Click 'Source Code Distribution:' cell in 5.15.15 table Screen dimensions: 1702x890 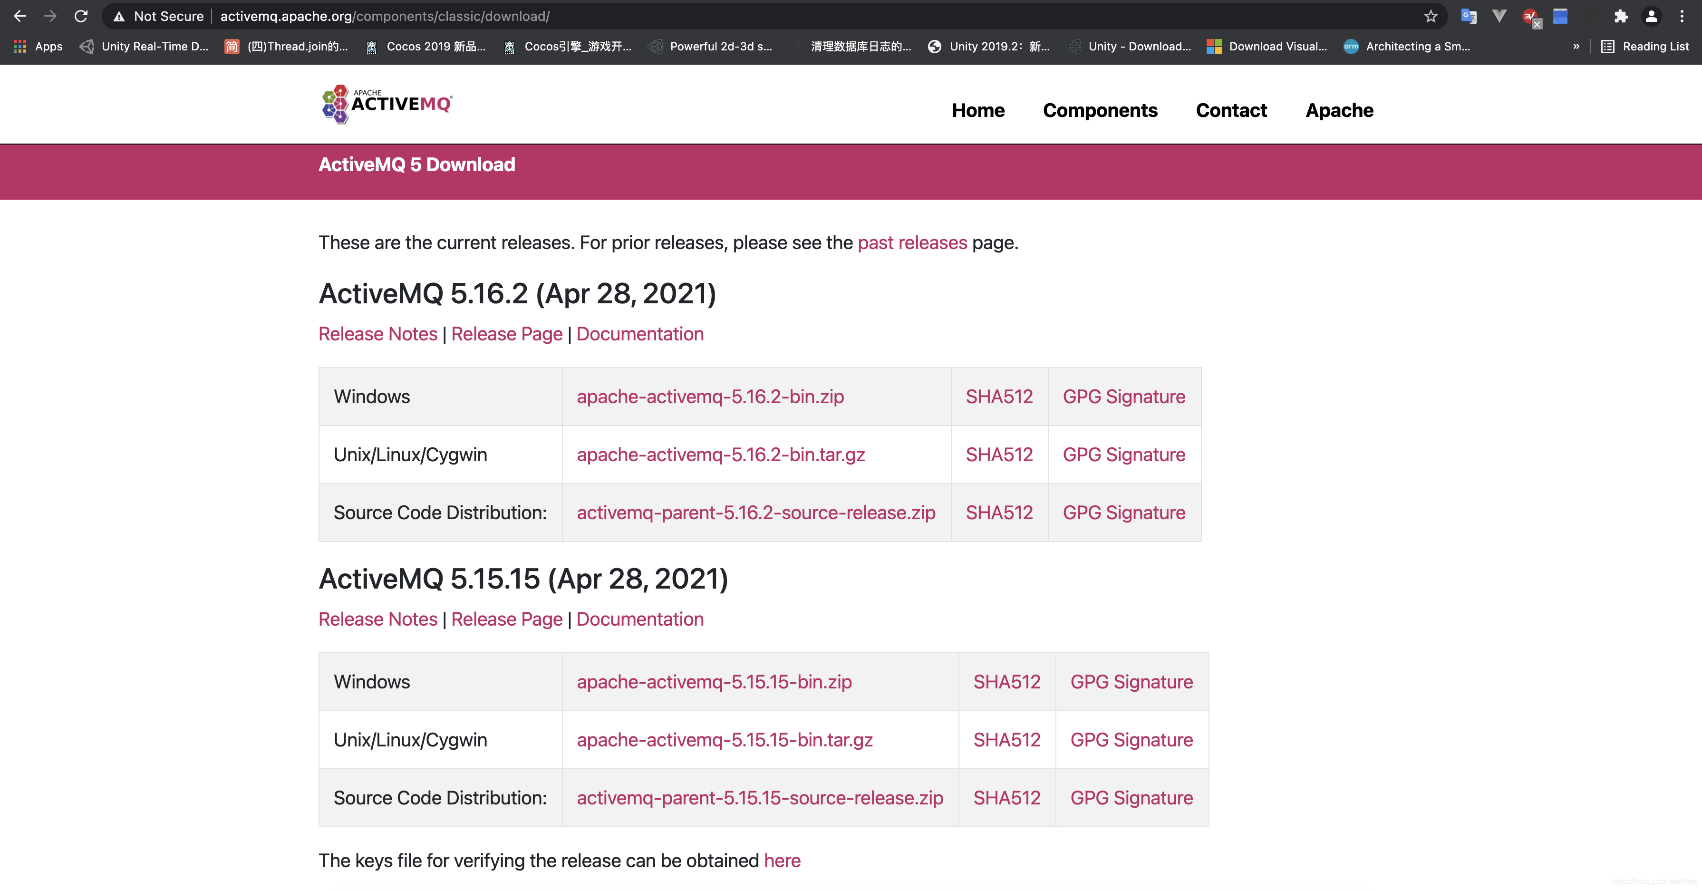pos(441,798)
